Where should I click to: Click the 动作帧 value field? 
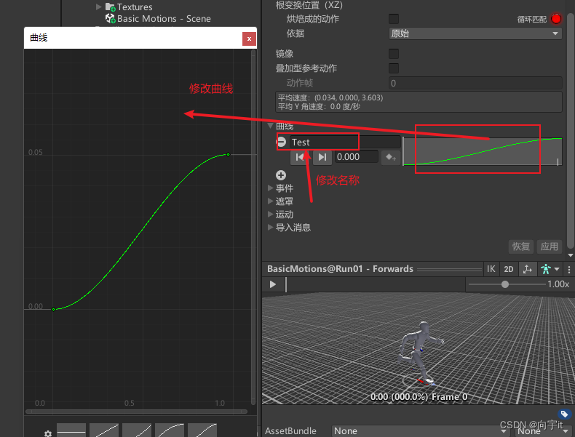[x=475, y=83]
